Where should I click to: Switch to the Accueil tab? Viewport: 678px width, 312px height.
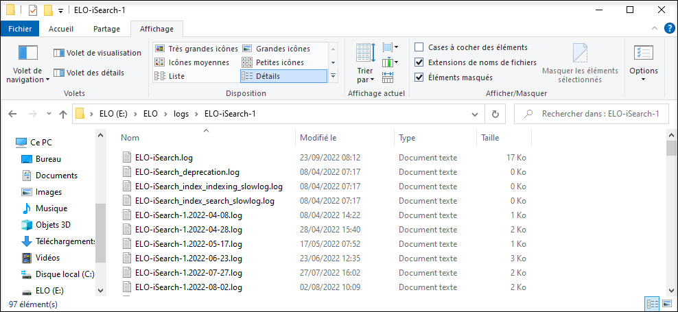pyautogui.click(x=61, y=29)
